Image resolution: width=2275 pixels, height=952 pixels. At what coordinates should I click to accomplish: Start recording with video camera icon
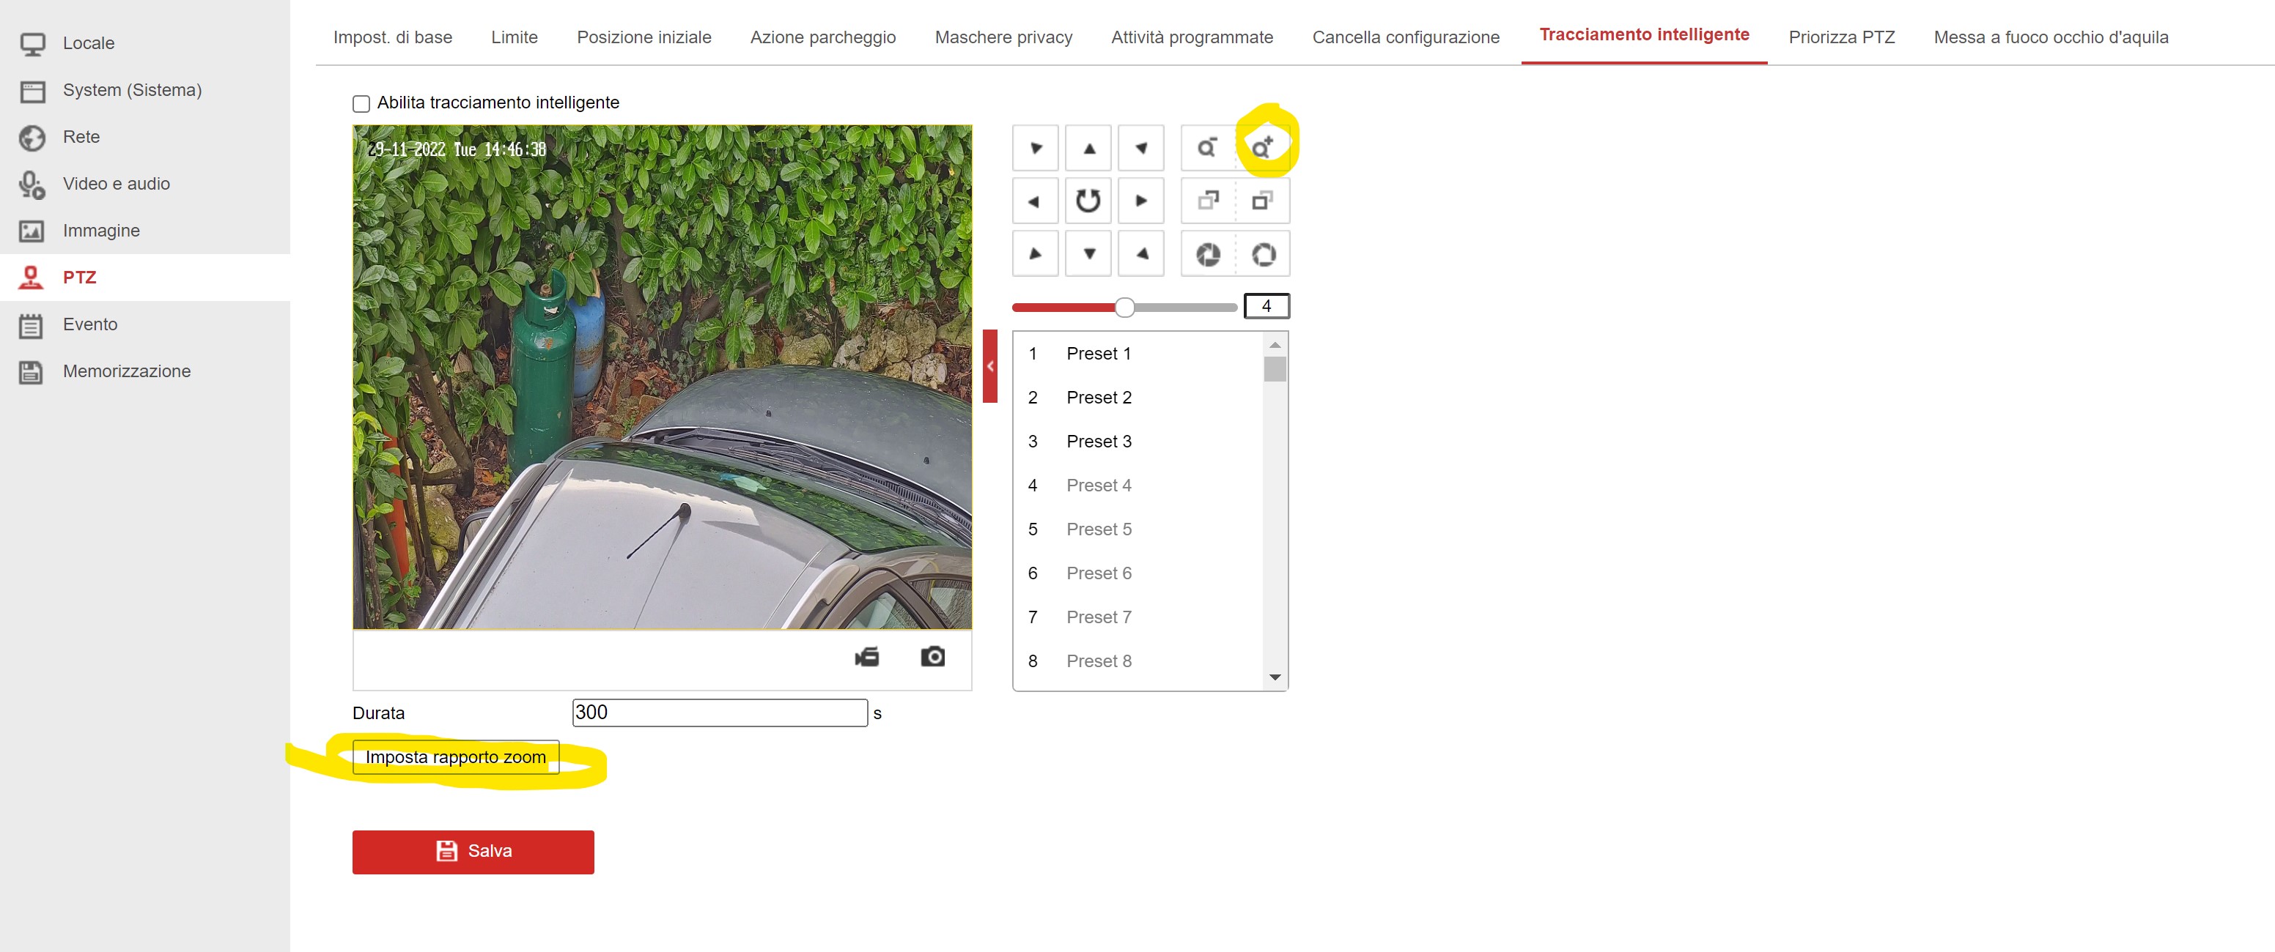click(x=867, y=658)
